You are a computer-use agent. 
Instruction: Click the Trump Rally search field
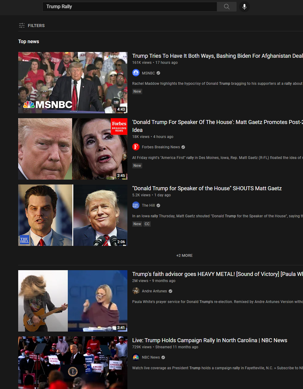pos(130,7)
